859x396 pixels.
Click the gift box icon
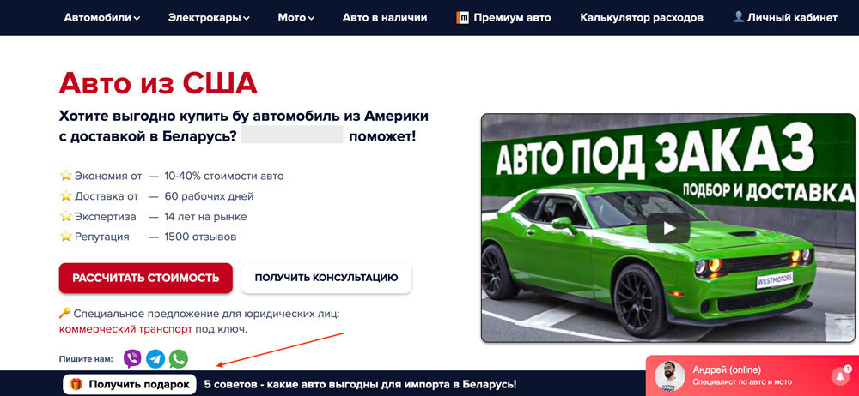point(76,384)
